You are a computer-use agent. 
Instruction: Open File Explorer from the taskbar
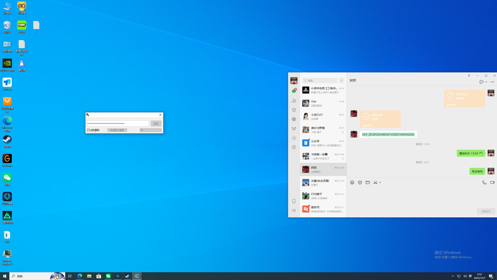(x=89, y=276)
